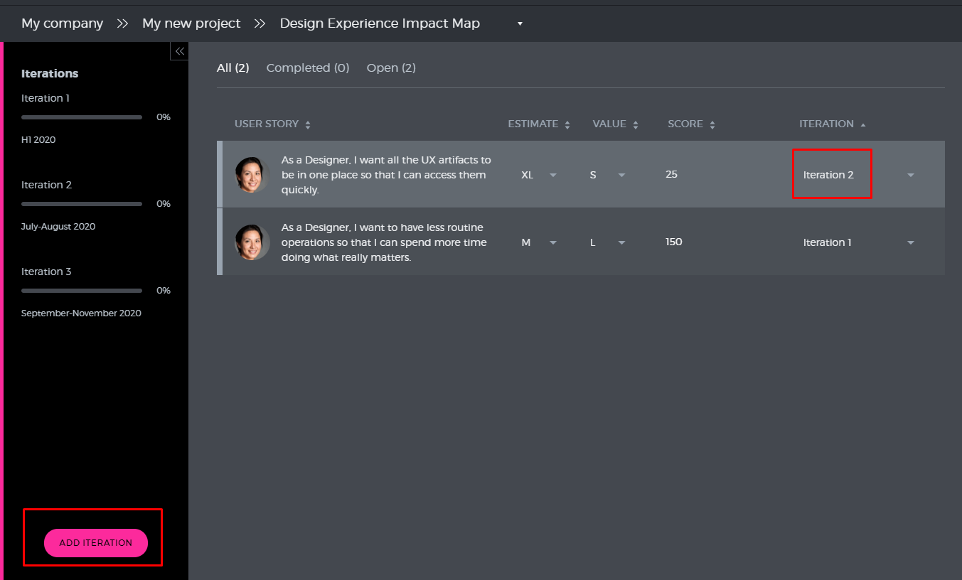Go to My new project breadcrumb
Viewport: 962px width, 580px height.
191,23
